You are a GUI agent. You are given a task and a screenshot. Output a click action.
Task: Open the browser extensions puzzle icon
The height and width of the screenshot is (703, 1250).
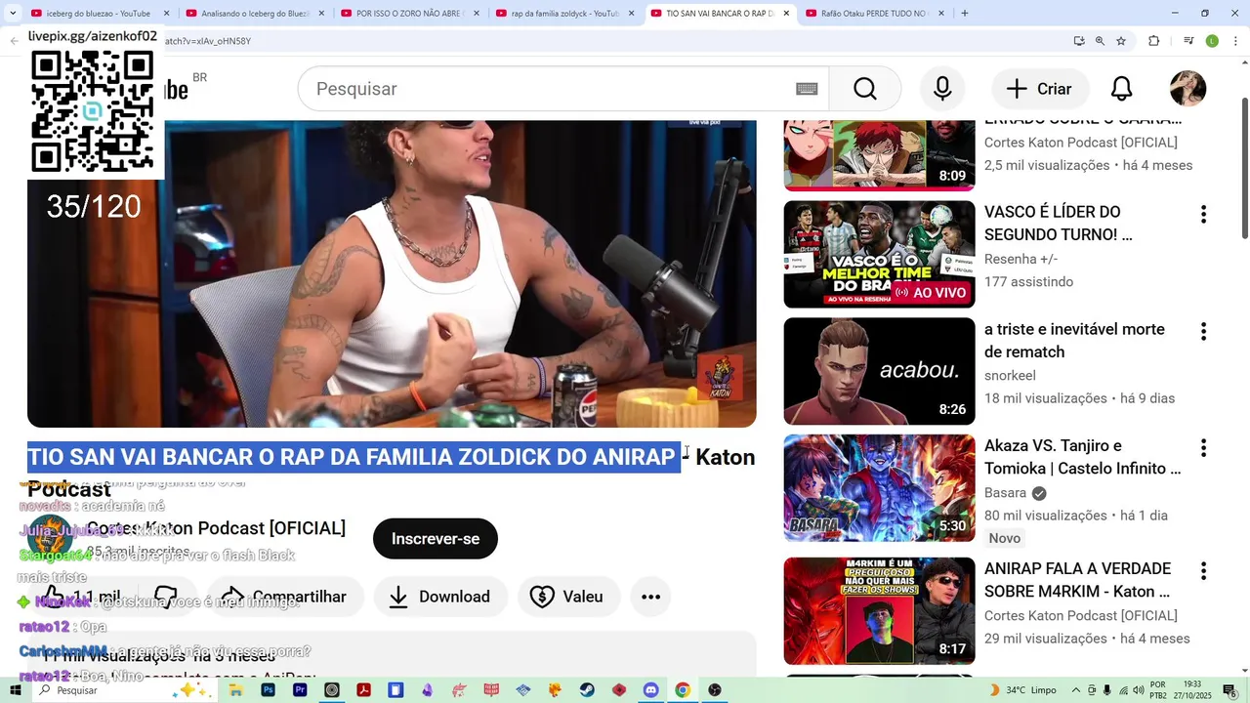(1153, 41)
